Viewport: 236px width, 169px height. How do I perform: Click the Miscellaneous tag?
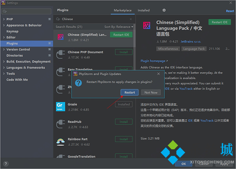[168, 49]
